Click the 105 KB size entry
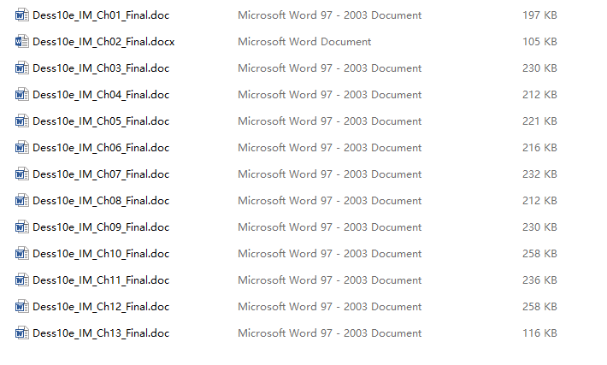 [539, 41]
